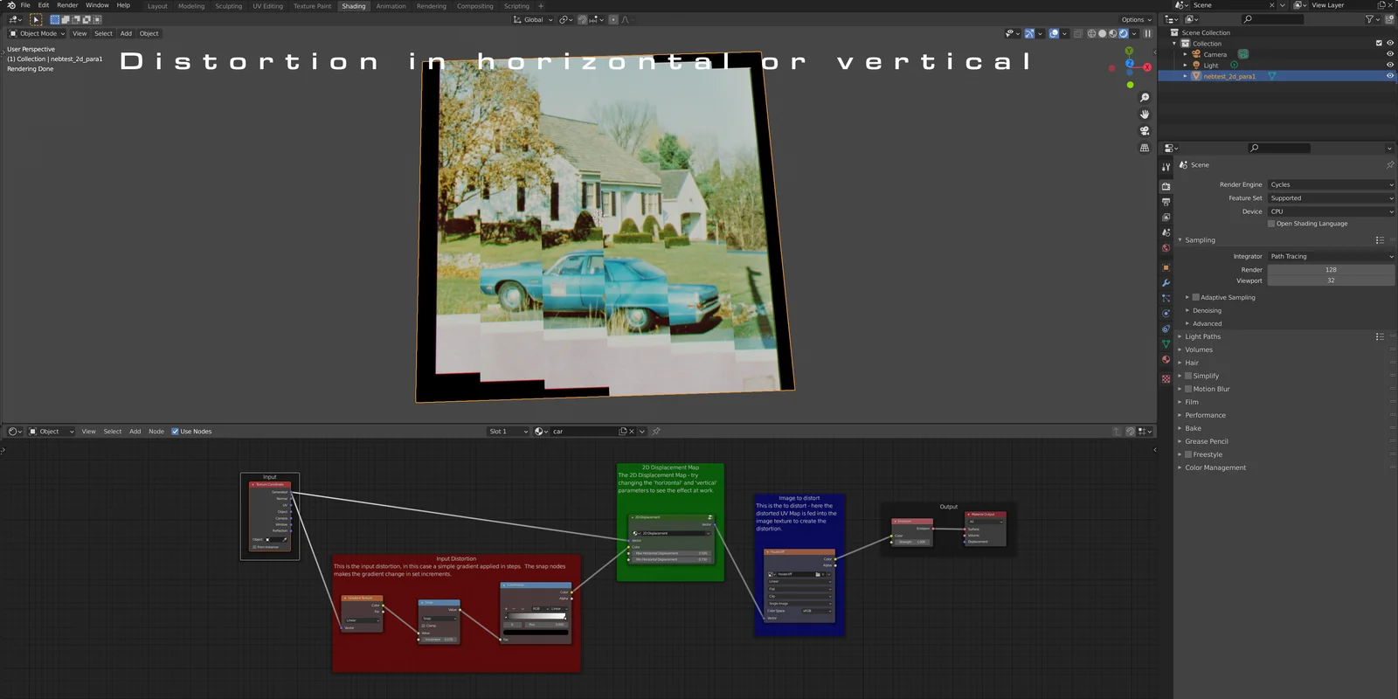Viewport: 1398px width, 699px height.
Task: Open the Render properties tab icon
Action: (x=1166, y=186)
